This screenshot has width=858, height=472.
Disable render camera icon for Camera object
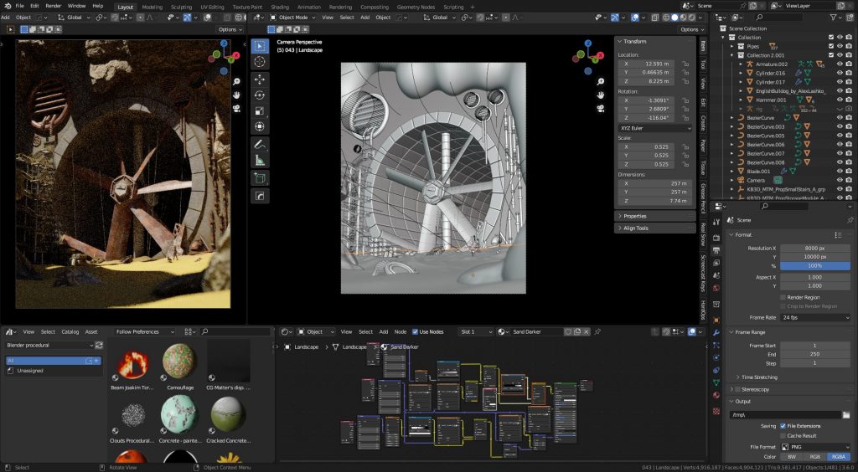[849, 180]
